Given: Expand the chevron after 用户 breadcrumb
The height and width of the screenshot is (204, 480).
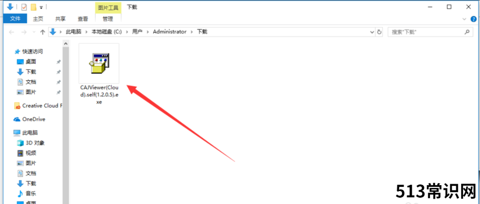Looking at the screenshot, I should (x=148, y=31).
